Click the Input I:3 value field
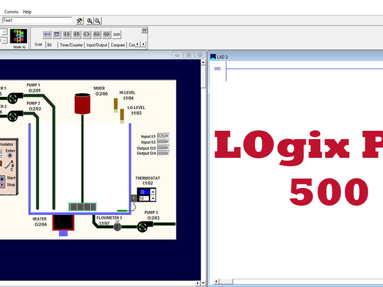Screen dimensions: 383x287 pos(163,142)
